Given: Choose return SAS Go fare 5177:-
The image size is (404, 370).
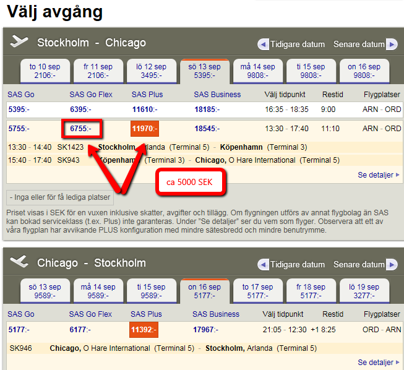Looking at the screenshot, I should coord(19,330).
